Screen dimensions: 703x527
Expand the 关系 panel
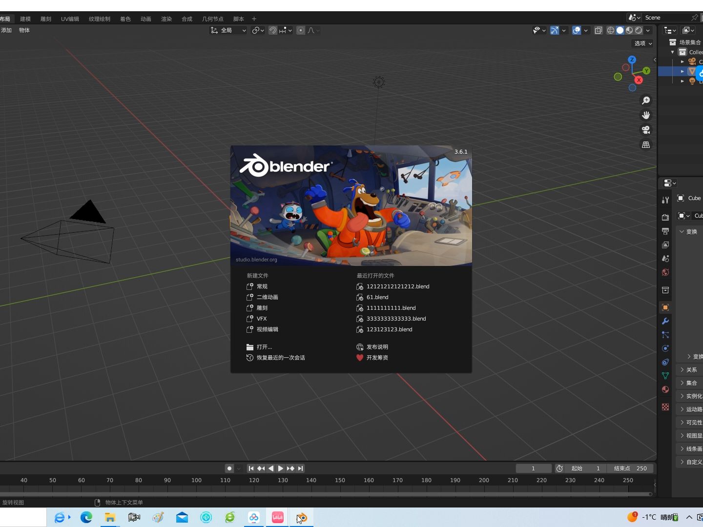689,370
